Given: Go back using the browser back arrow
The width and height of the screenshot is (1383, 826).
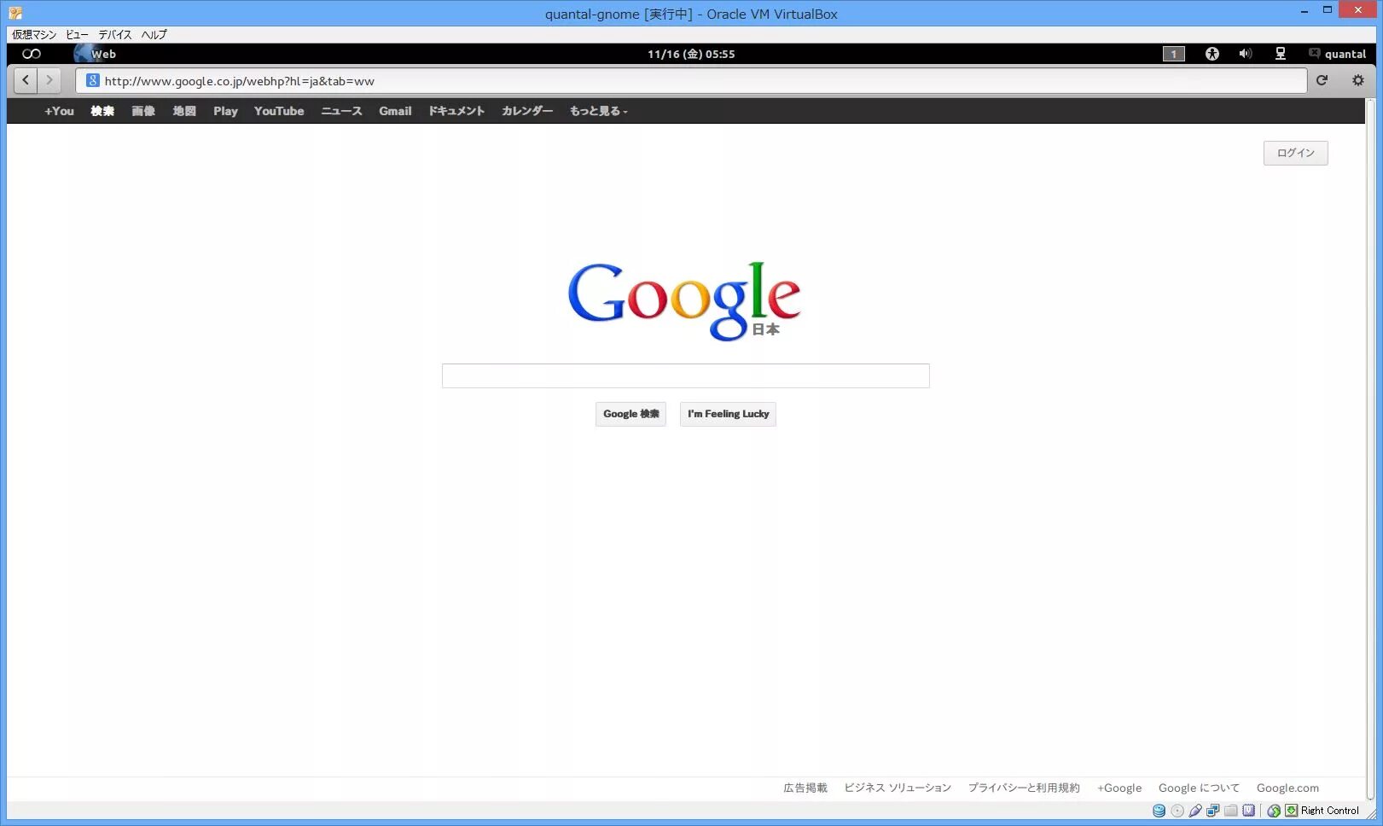Looking at the screenshot, I should point(26,80).
